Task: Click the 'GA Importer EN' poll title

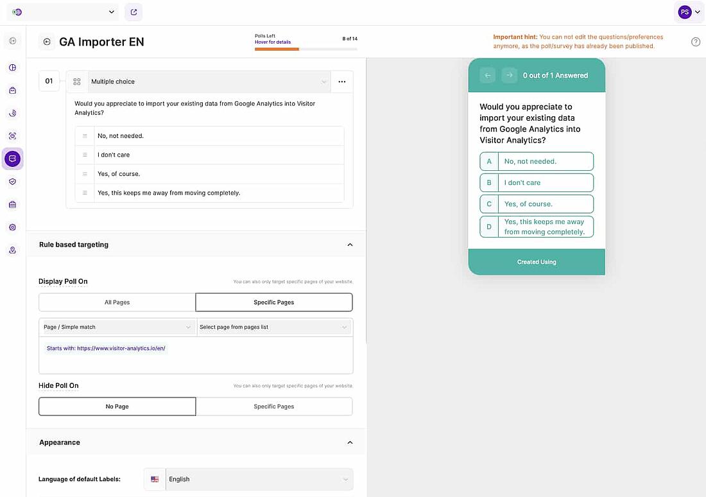Action: click(x=102, y=42)
